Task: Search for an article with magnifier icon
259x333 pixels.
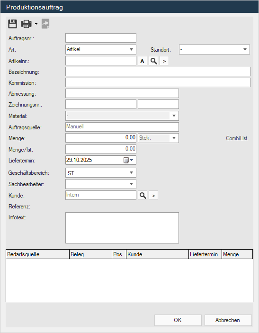Action: (x=153, y=61)
